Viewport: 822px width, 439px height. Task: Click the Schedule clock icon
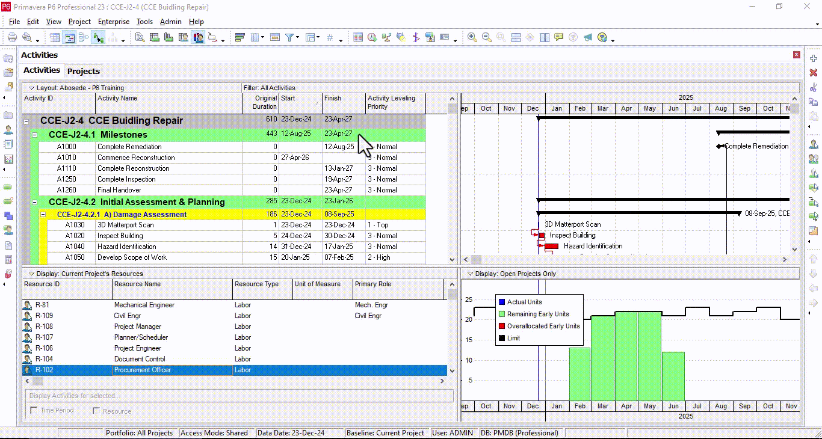[x=372, y=37]
